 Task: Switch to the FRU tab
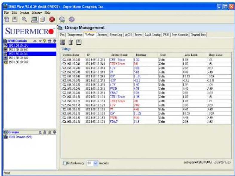click(x=166, y=34)
